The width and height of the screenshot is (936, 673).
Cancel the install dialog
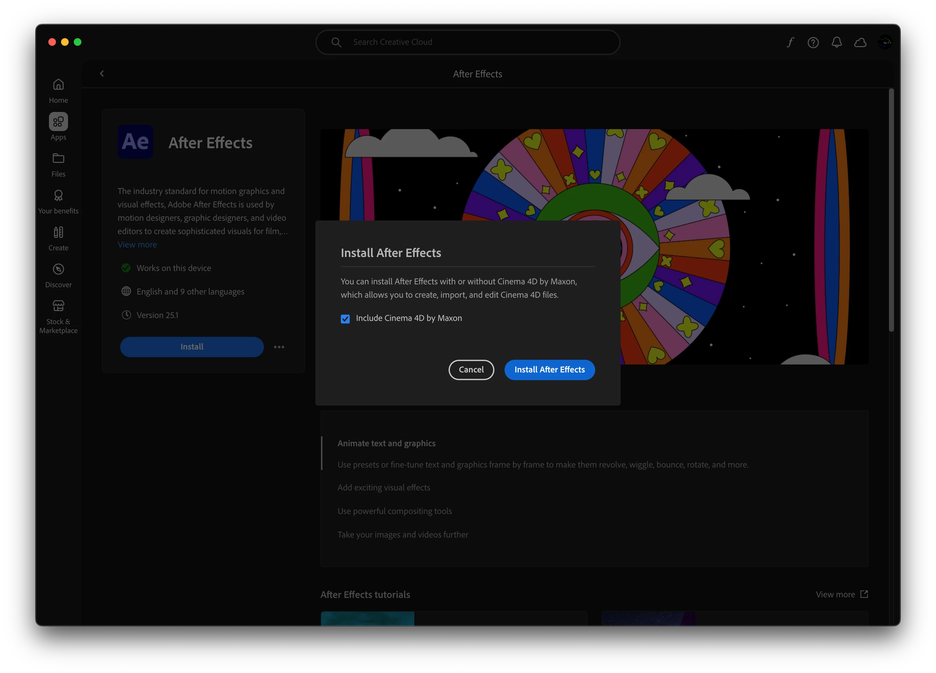[471, 370]
